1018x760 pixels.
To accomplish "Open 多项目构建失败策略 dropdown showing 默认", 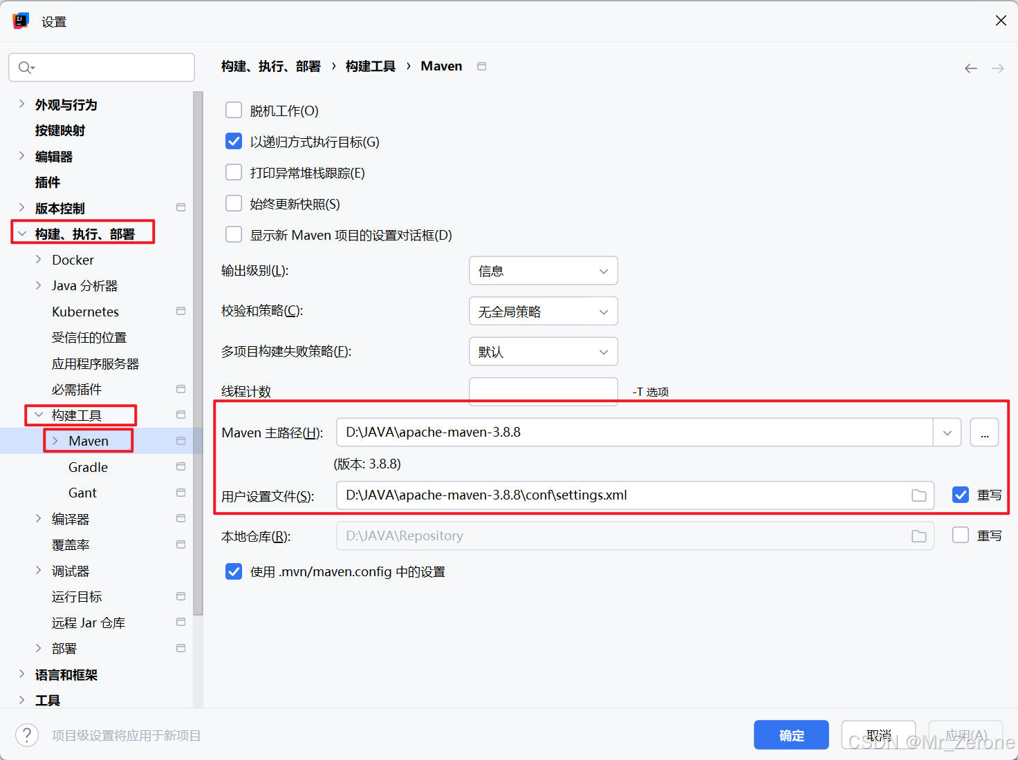I will (x=543, y=352).
